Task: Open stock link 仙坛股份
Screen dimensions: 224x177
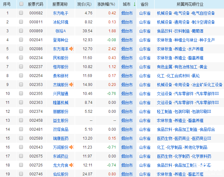Action: pos(61,174)
